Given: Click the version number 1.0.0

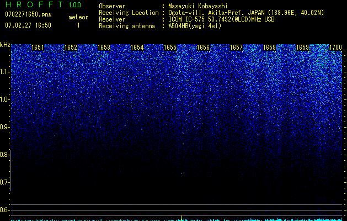Looking at the screenshot, I should tap(74, 4).
